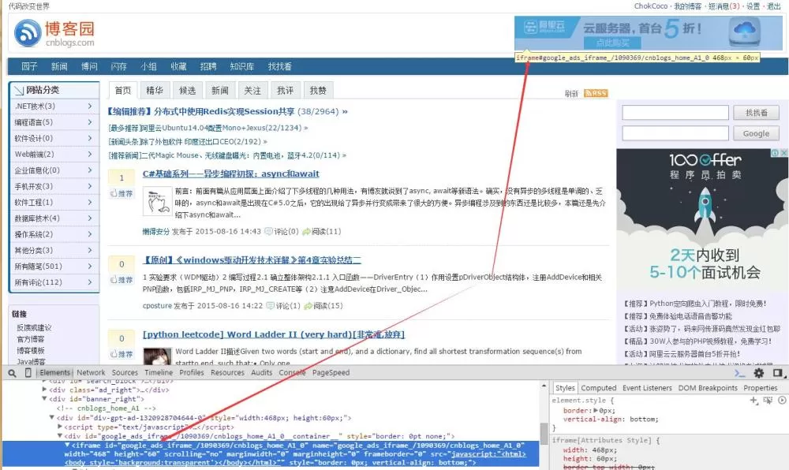The image size is (789, 470).
Task: Click the animation play icon in Styles pane
Action: pyautogui.click(x=782, y=400)
